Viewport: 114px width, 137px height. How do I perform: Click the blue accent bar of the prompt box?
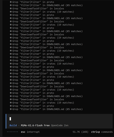point(6,121)
